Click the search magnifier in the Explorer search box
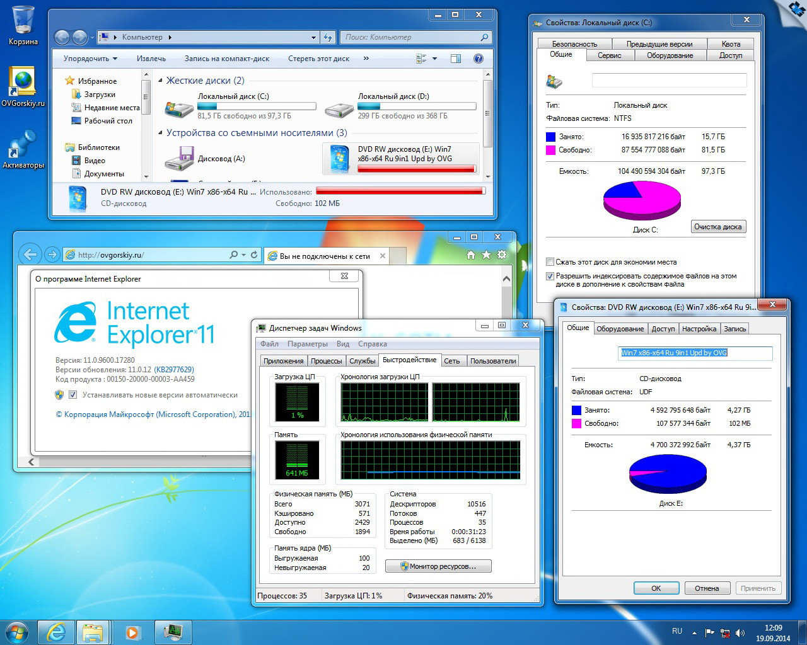 tap(484, 37)
